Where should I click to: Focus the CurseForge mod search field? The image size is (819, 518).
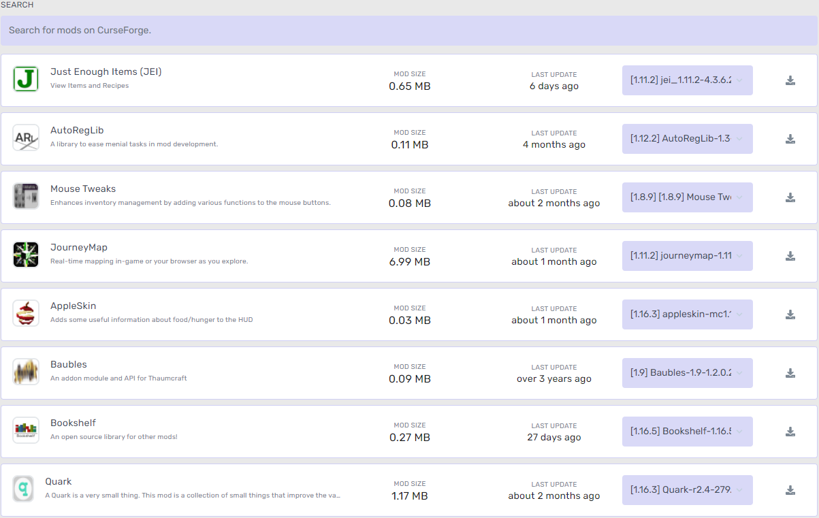(x=409, y=31)
